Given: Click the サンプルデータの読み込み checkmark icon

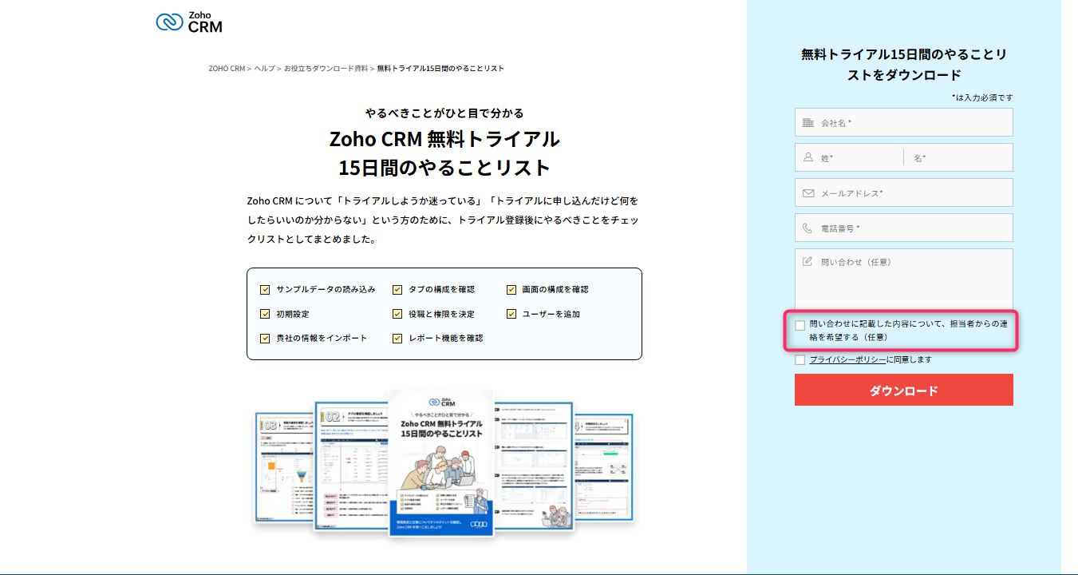Looking at the screenshot, I should 265,290.
